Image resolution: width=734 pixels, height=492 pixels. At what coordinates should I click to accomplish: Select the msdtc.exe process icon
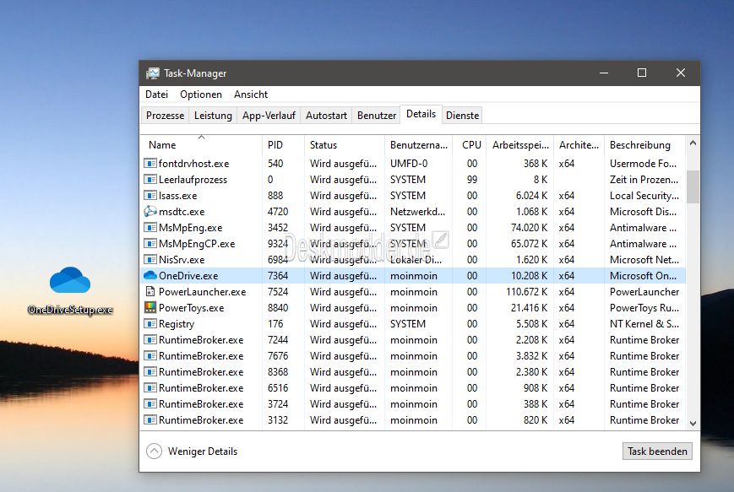(x=150, y=211)
